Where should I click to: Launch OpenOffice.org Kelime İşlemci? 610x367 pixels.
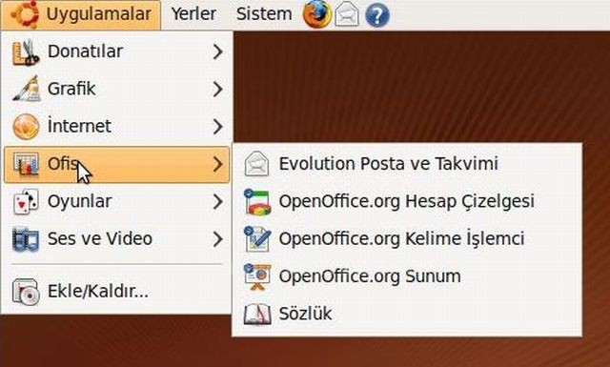pyautogui.click(x=407, y=239)
